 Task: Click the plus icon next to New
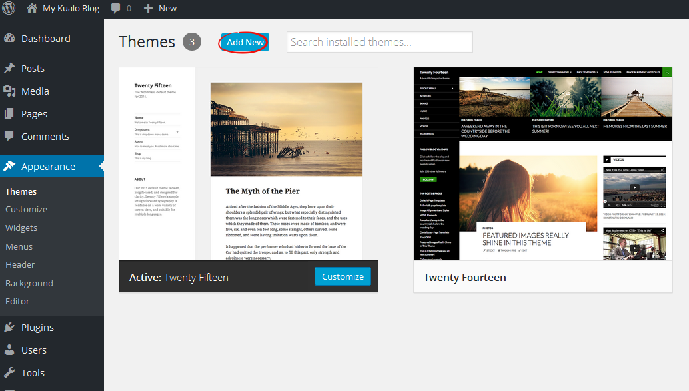point(148,9)
